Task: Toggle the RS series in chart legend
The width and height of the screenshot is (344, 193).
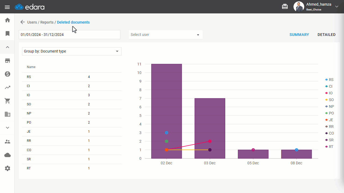Action: coord(329,80)
